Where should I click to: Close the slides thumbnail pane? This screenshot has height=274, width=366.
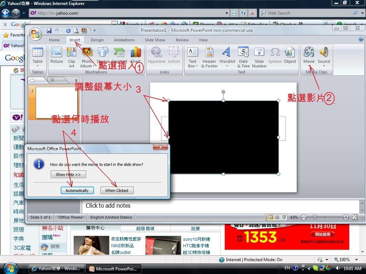click(76, 80)
